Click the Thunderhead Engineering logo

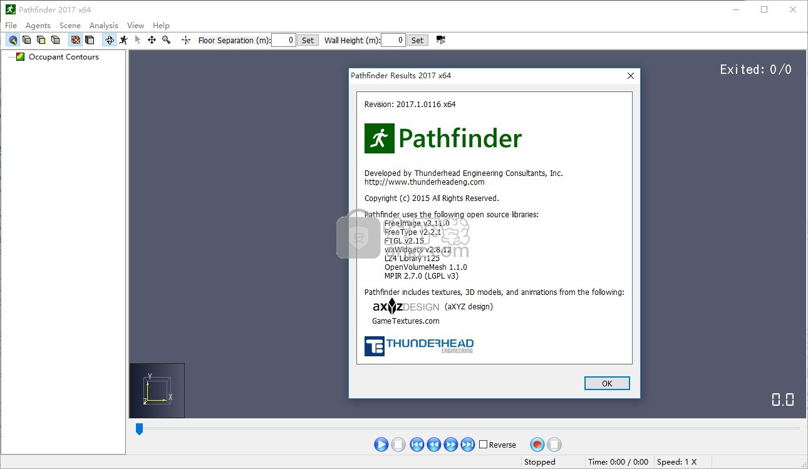[x=419, y=346]
